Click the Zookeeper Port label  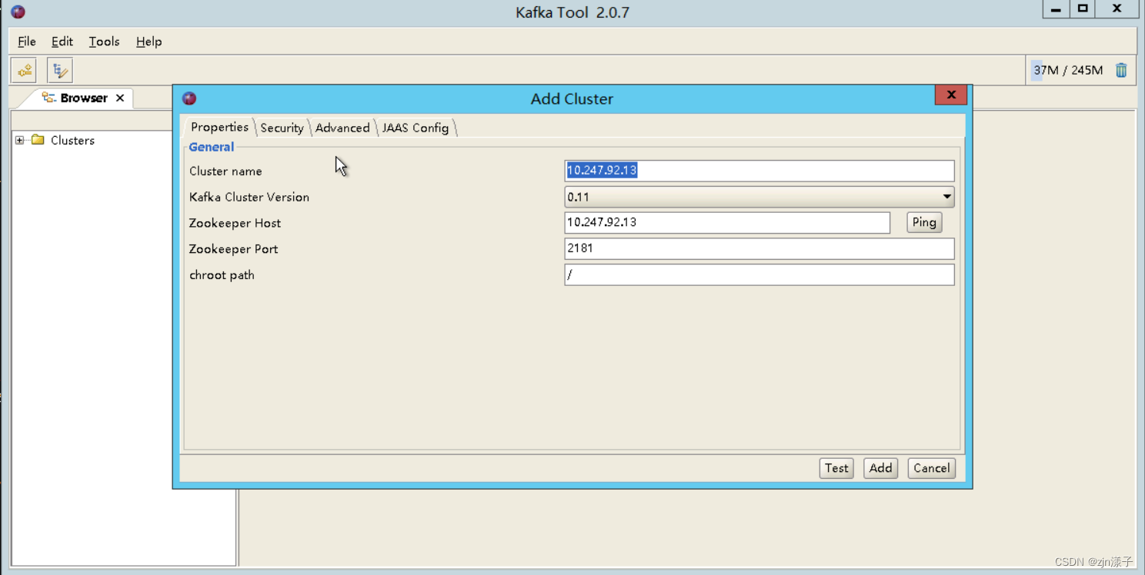[233, 249]
